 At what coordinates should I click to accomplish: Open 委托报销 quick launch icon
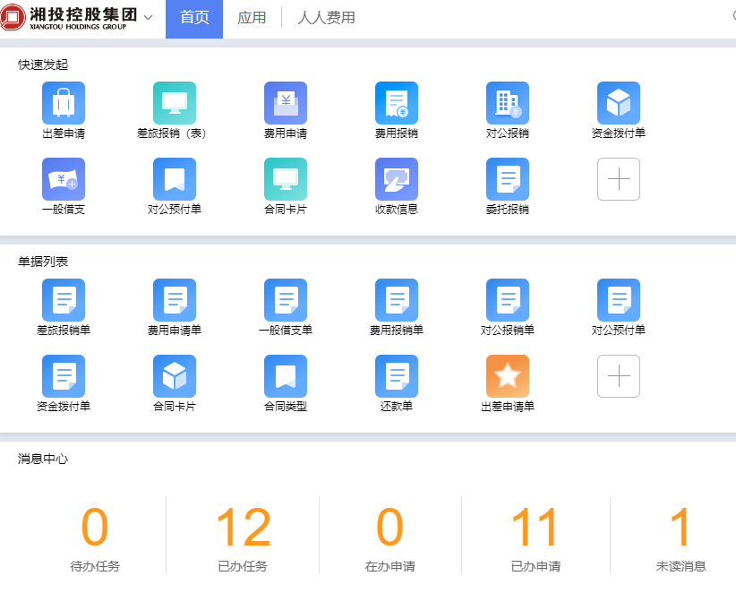click(507, 179)
